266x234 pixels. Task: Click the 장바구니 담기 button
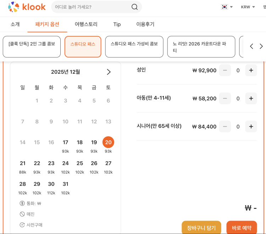tap(201, 228)
